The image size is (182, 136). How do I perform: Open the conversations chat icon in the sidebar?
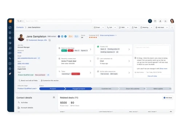coord(10,53)
